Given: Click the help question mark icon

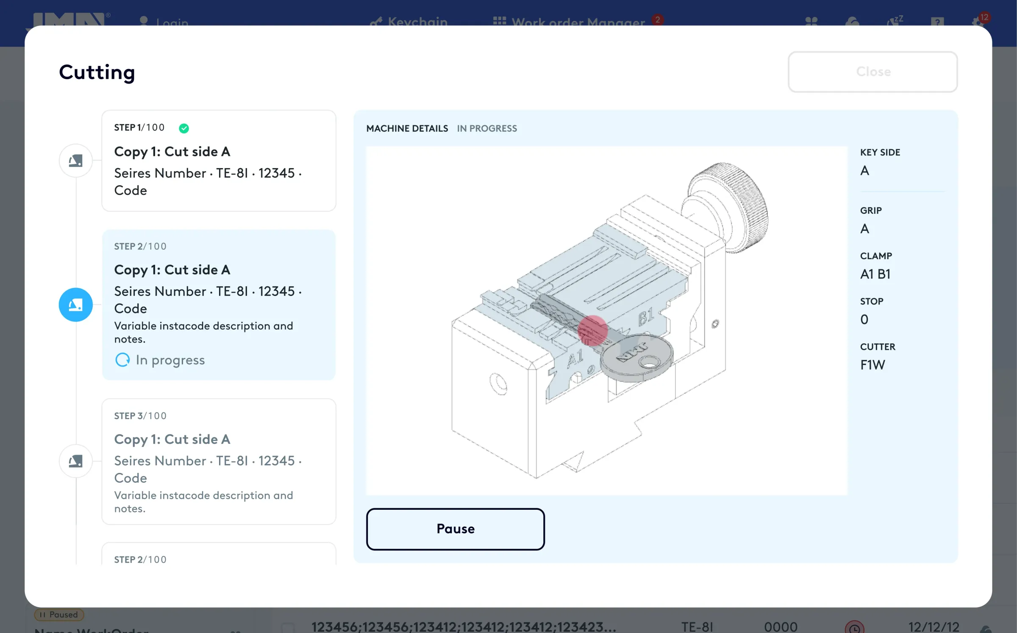Looking at the screenshot, I should click(x=937, y=21).
